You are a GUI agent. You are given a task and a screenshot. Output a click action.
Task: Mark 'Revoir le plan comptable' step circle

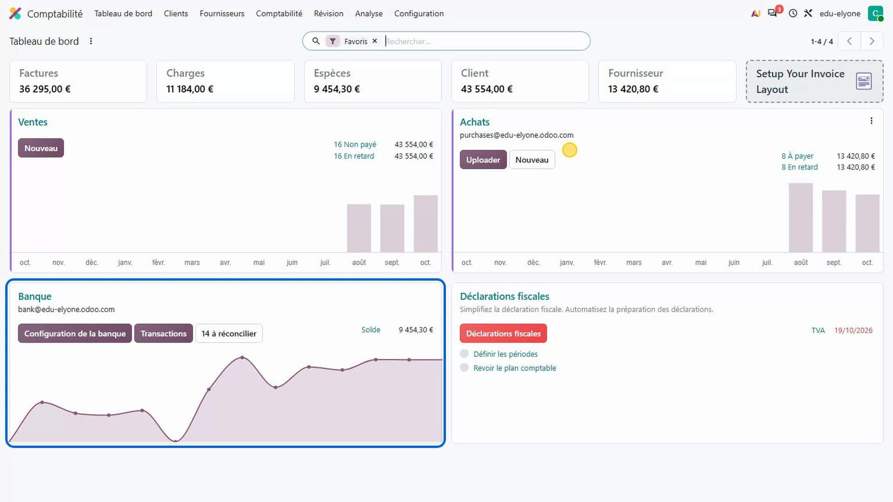point(464,367)
